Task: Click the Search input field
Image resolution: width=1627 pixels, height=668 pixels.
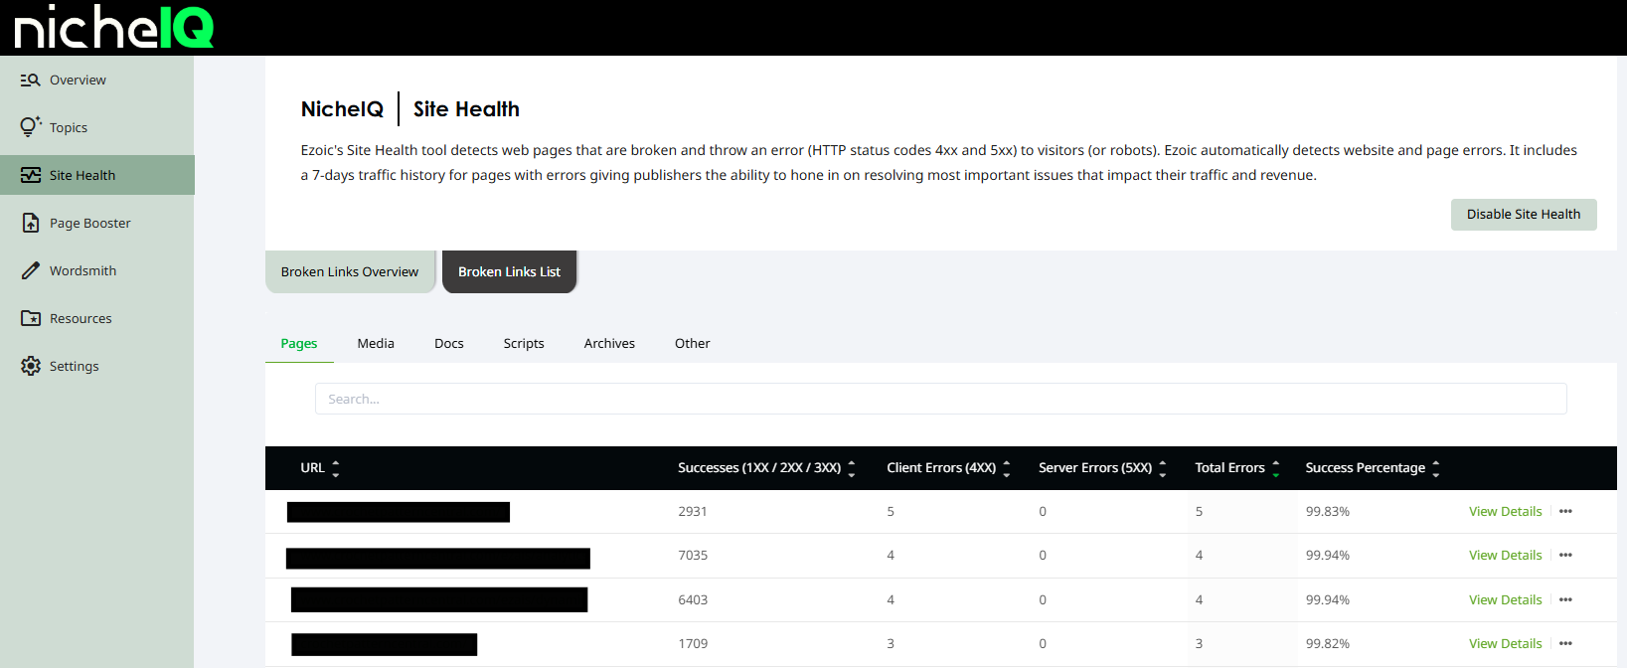Action: [x=940, y=400]
